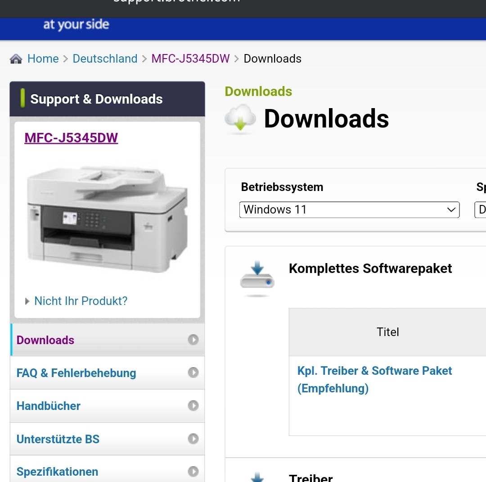Open MFC-J5345DW breadcrumb link
This screenshot has height=482, width=486.
(191, 59)
